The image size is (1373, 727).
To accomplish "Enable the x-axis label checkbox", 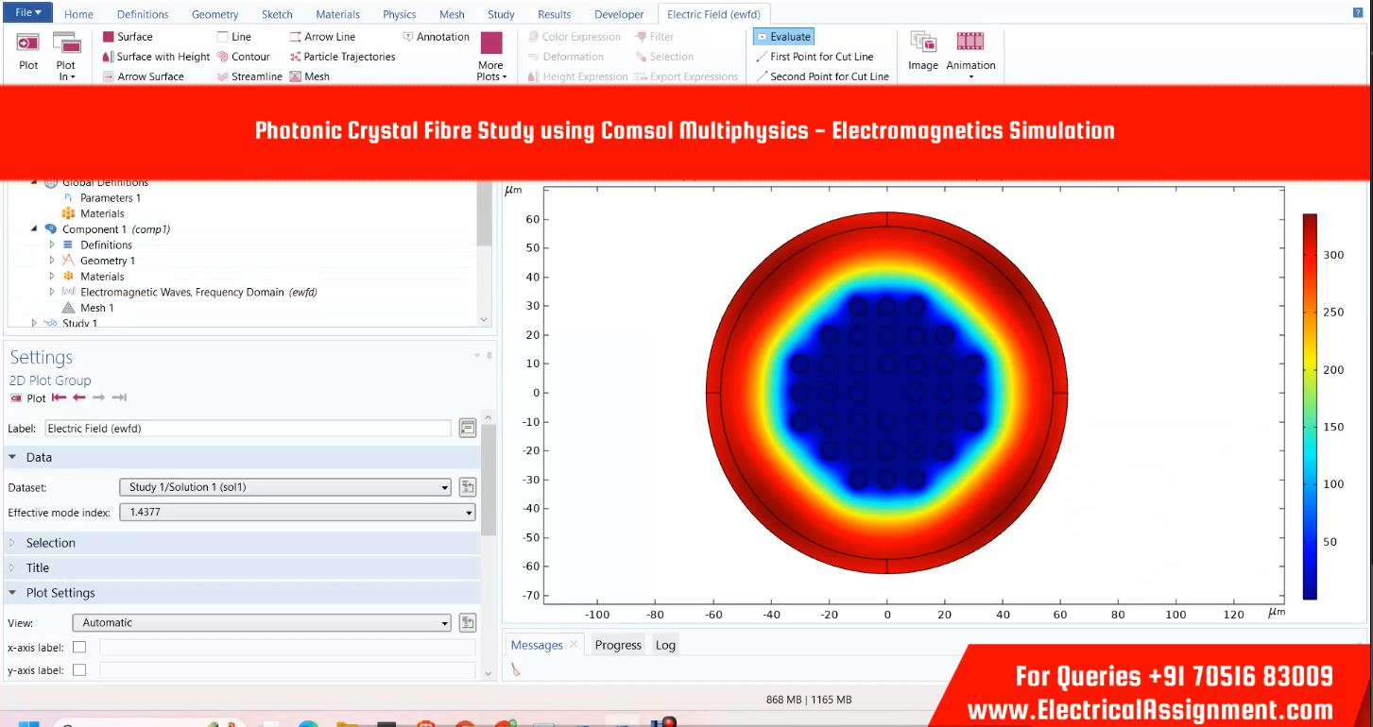I will point(79,647).
